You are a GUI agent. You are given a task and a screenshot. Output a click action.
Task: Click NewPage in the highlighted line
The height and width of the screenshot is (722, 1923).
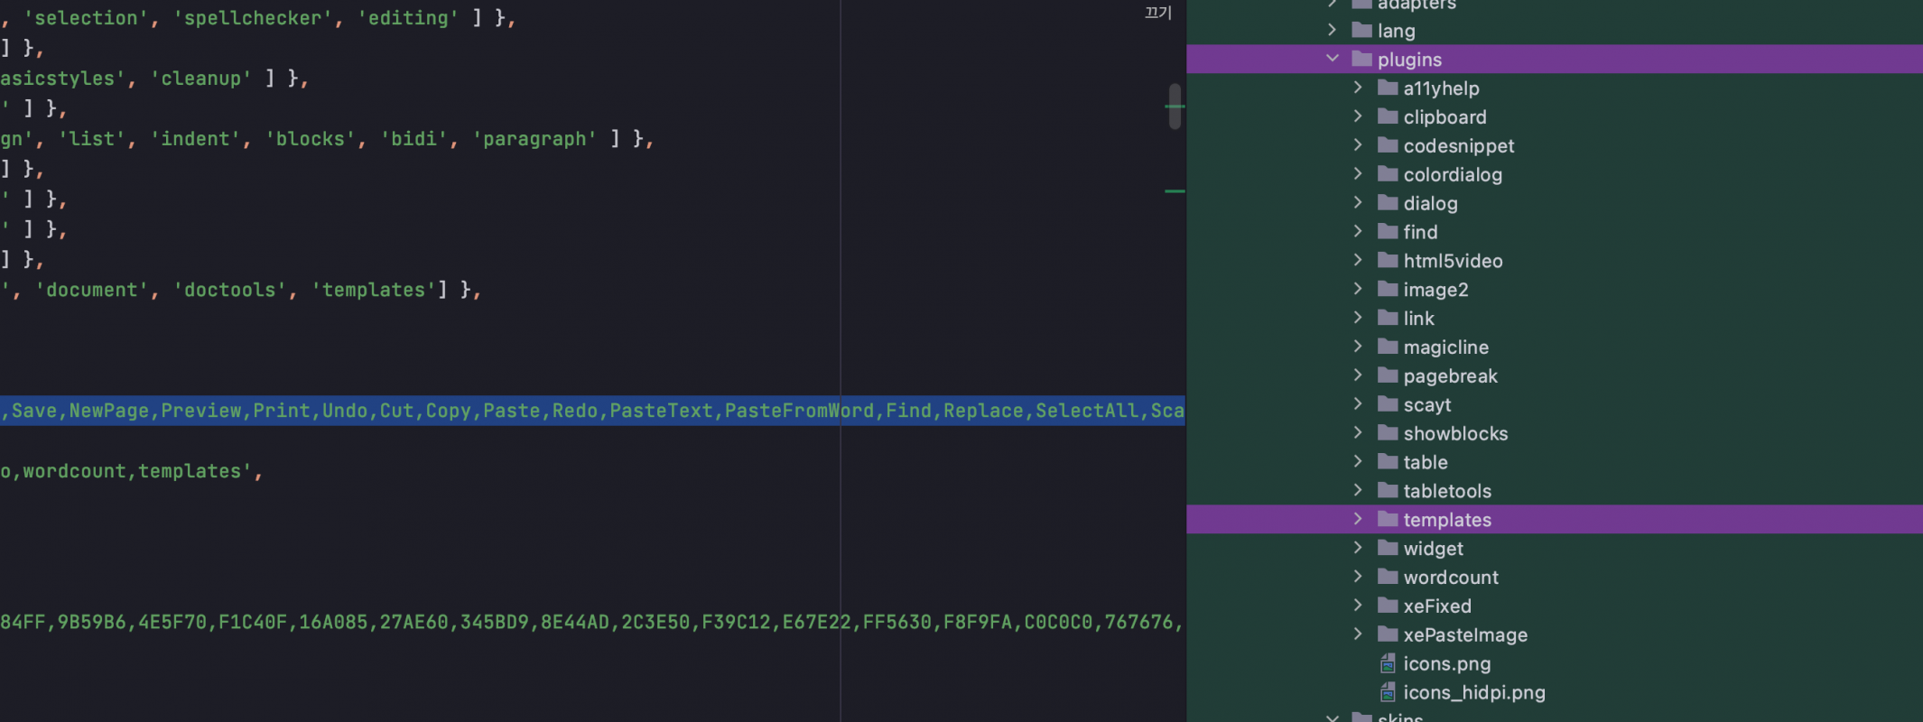tap(109, 411)
